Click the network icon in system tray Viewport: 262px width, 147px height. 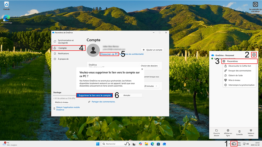244,144
